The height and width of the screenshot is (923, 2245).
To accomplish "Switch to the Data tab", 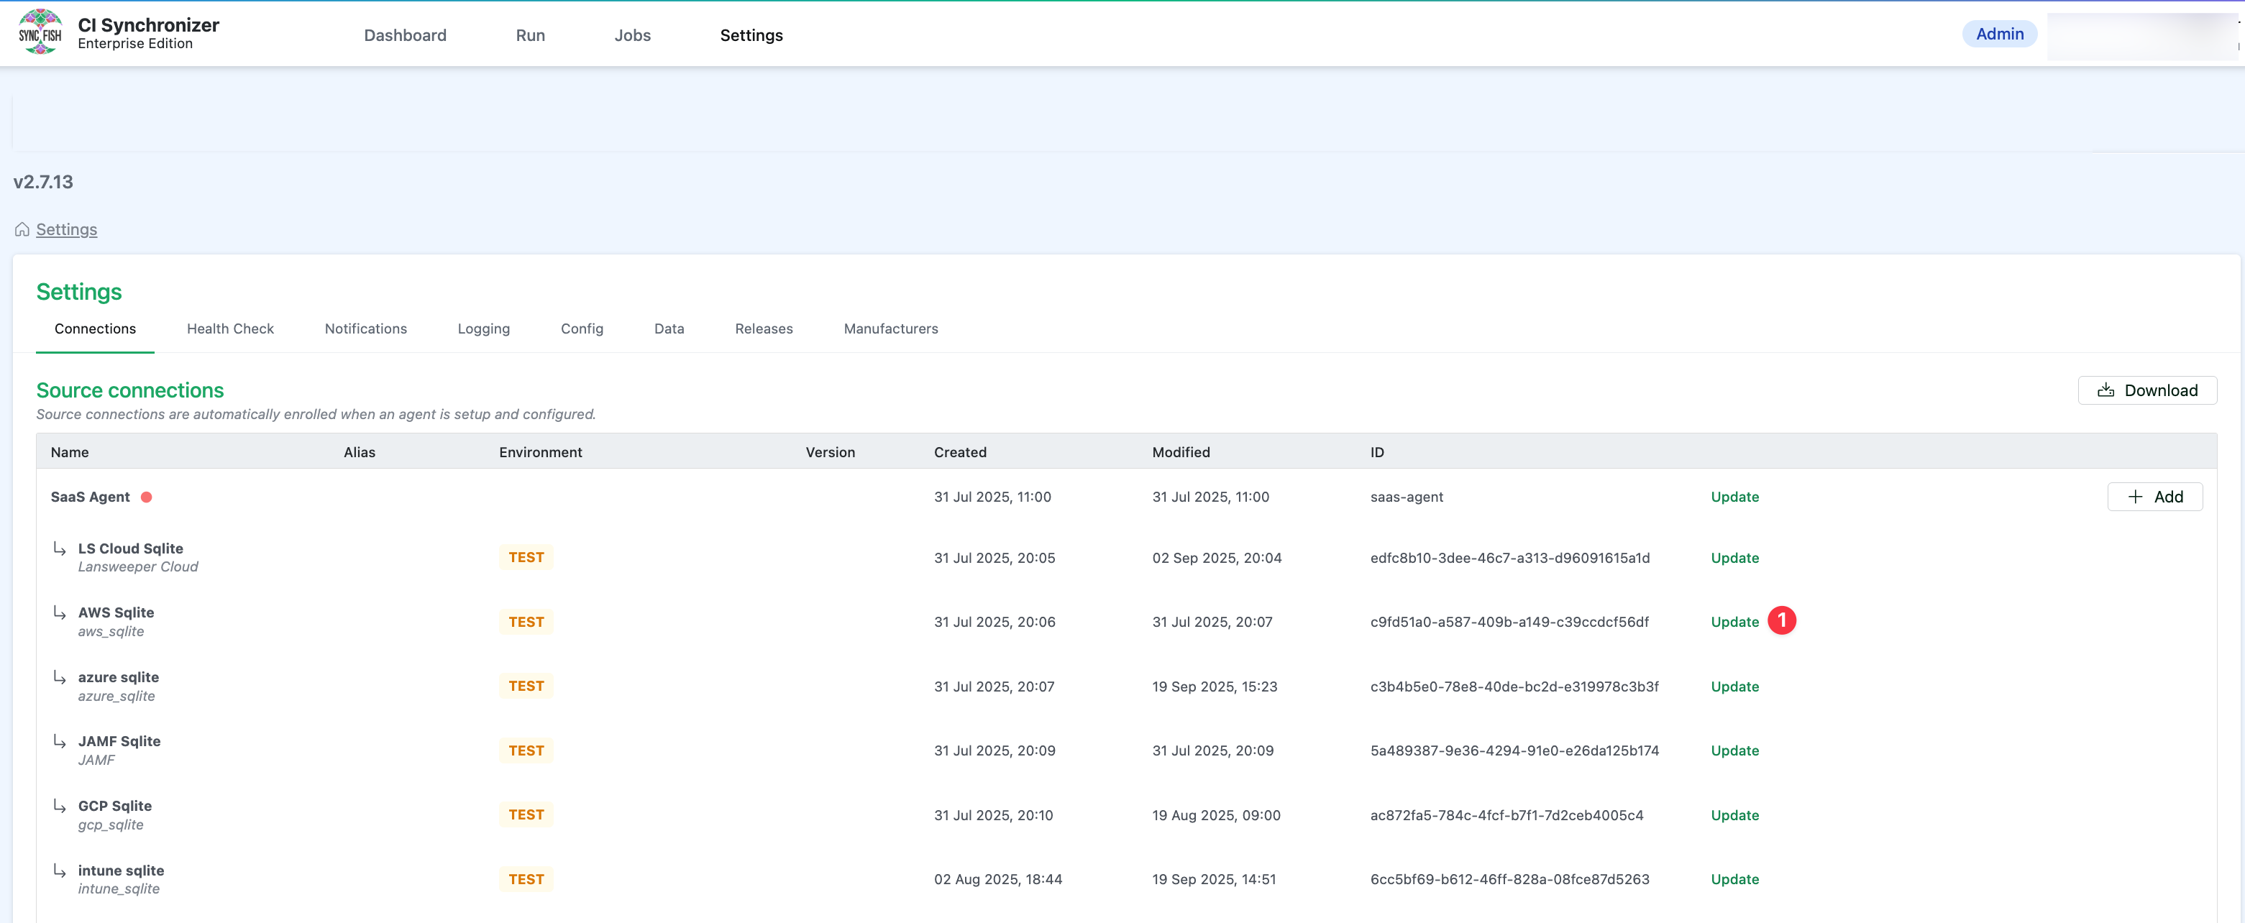I will [669, 329].
